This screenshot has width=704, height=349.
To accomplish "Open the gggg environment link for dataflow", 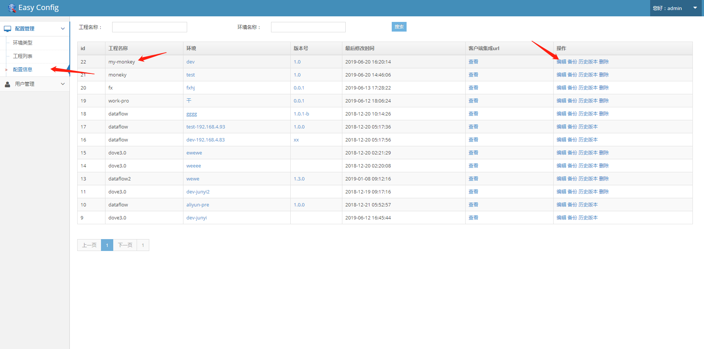I will tap(192, 114).
